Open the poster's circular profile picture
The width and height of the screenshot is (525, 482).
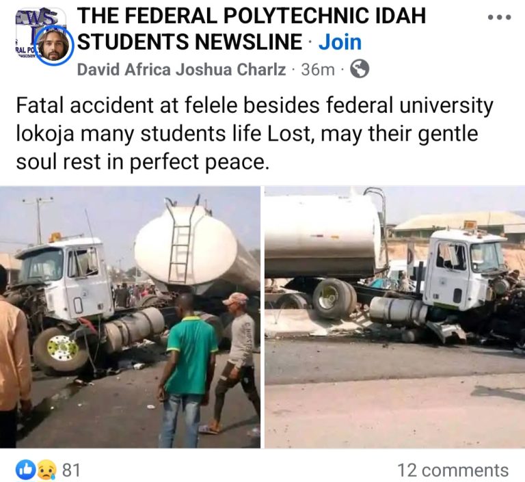[x=50, y=46]
